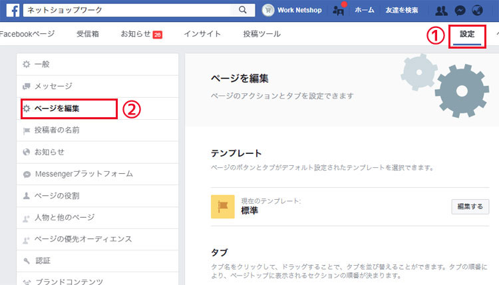Open the お知らせ tab with badge 26

pyautogui.click(x=141, y=34)
